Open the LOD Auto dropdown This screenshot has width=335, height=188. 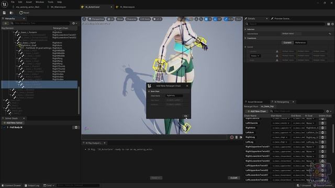[x=145, y=19]
